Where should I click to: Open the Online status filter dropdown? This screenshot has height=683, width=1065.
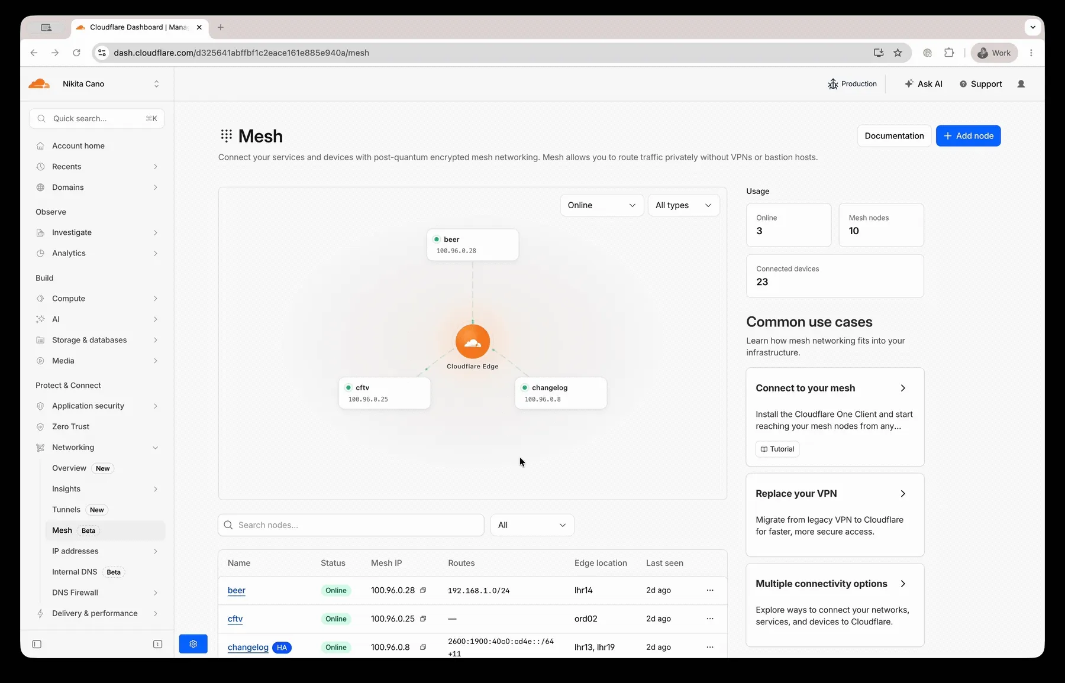click(602, 205)
